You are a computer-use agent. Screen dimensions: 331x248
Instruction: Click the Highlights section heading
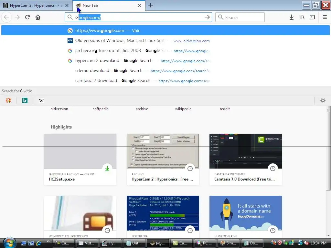coord(61,127)
